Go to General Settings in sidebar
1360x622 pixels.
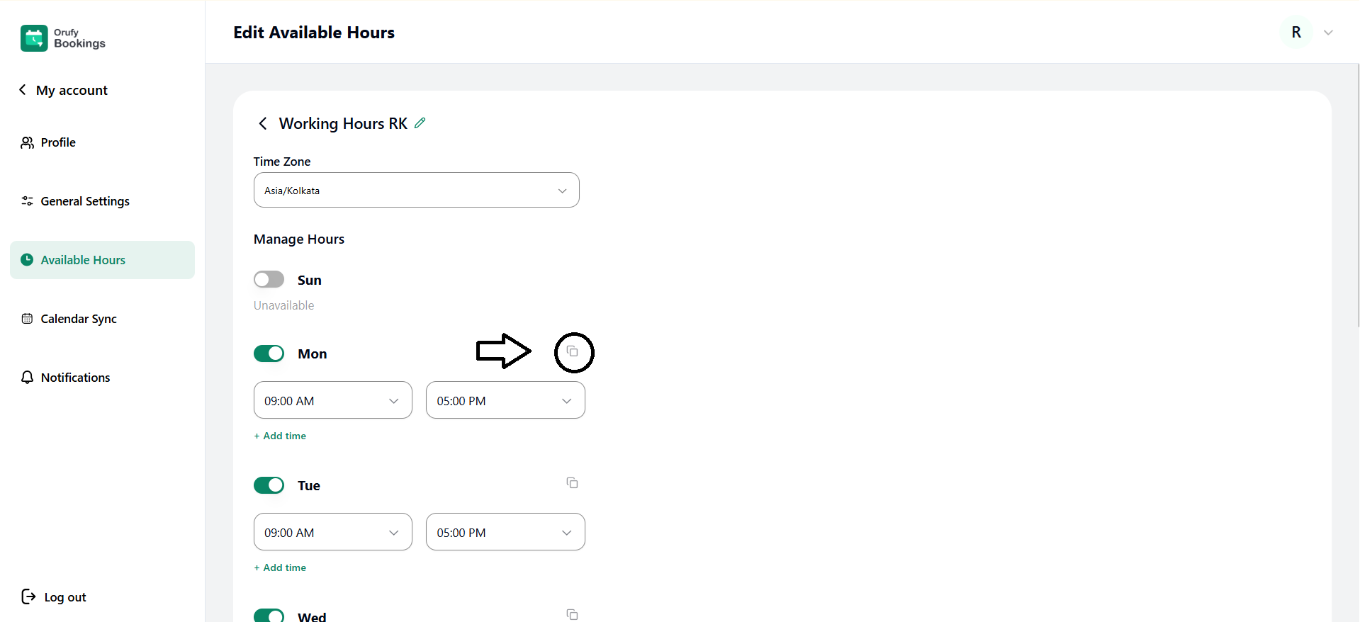tap(84, 201)
